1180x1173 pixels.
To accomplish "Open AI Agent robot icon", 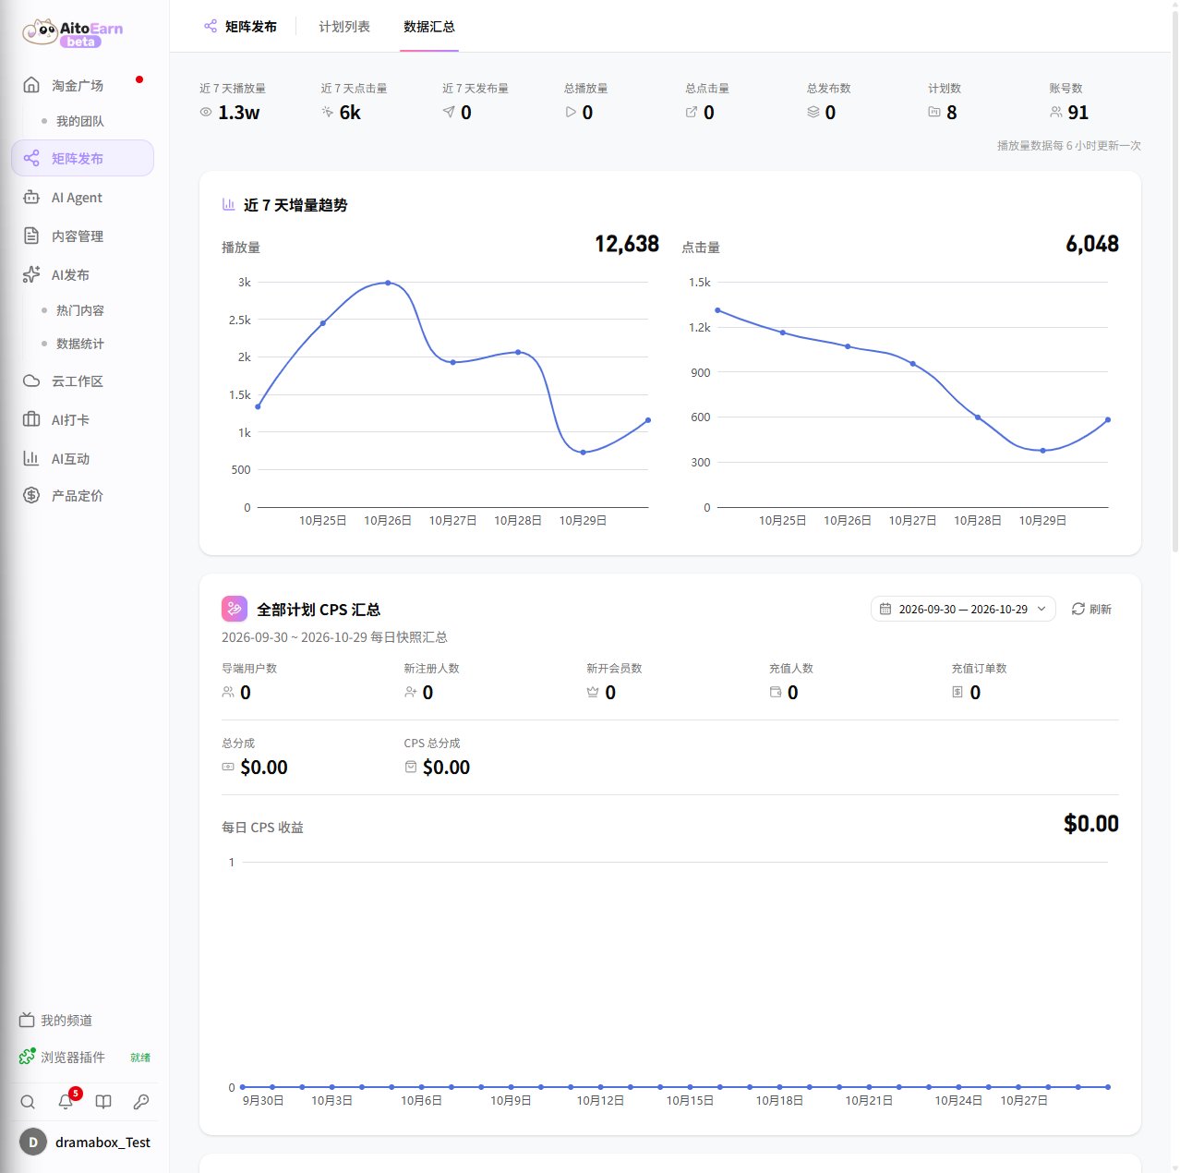I will point(31,198).
